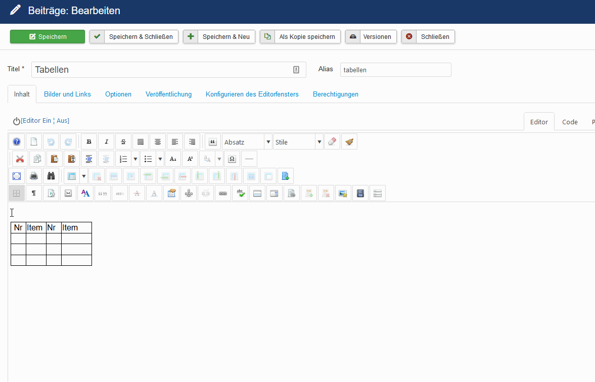Open the special character Omega picker
This screenshot has width=595, height=382.
point(232,159)
